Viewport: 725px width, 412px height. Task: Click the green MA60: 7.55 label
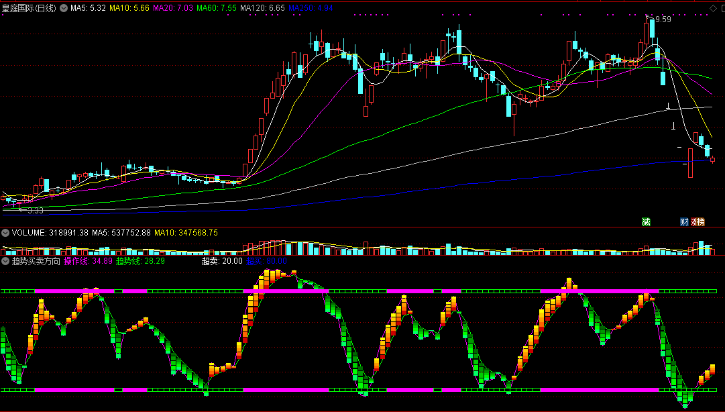point(217,8)
